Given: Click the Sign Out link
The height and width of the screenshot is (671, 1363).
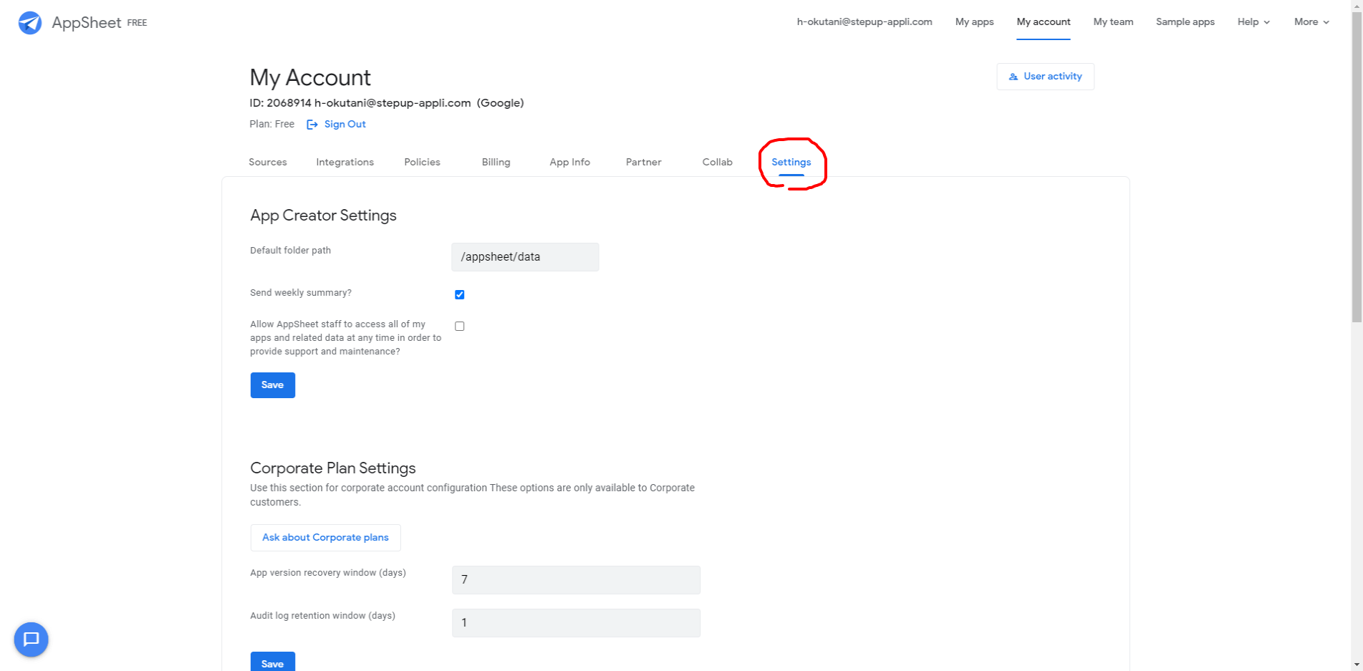Looking at the screenshot, I should click(x=345, y=125).
